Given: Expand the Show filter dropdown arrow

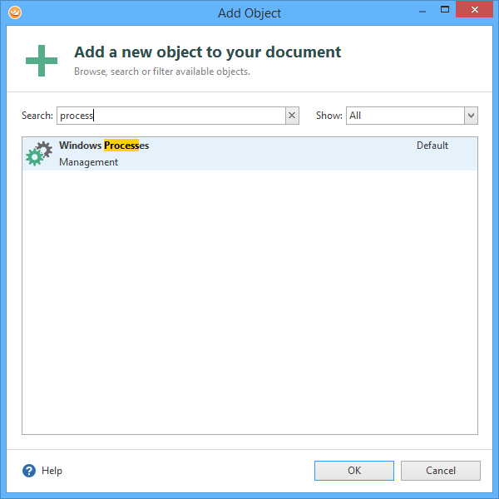Looking at the screenshot, I should (471, 116).
